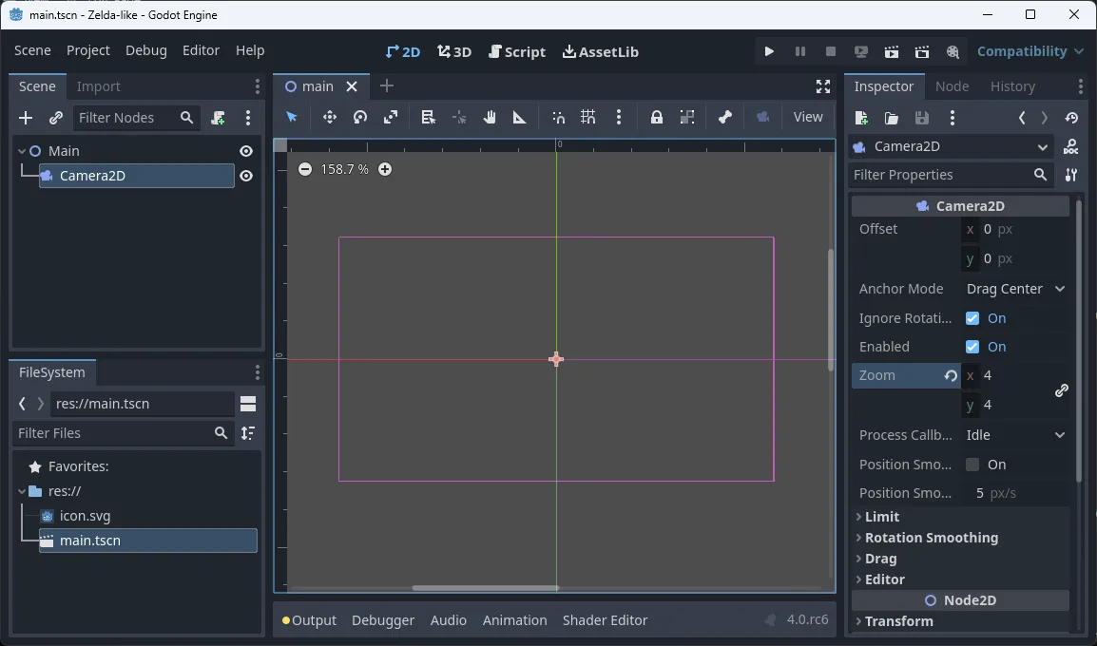The image size is (1097, 646).
Task: Open the Process Callback dropdown
Action: pyautogui.click(x=1015, y=435)
